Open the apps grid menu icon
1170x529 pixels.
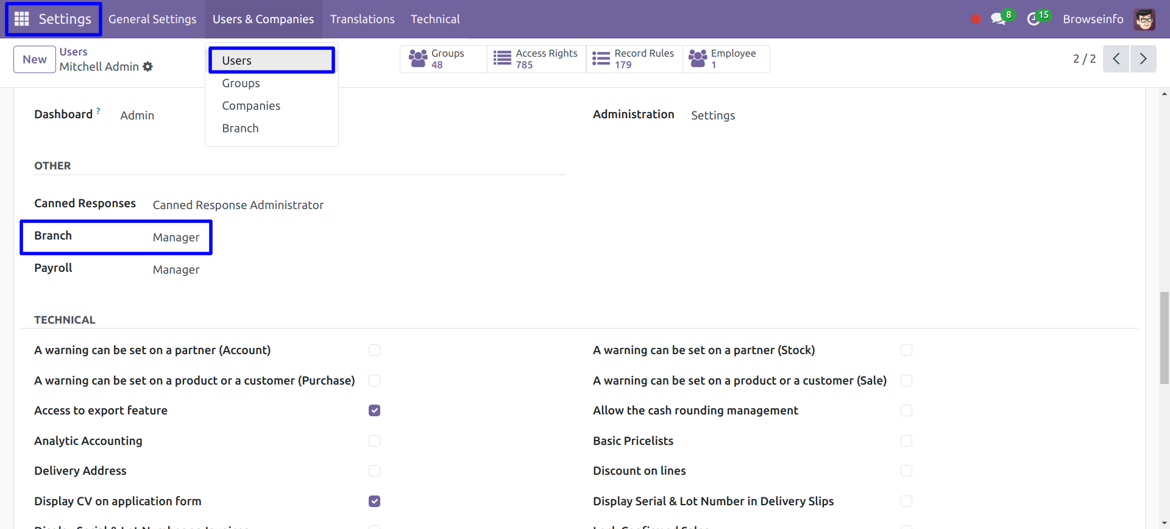click(x=22, y=19)
